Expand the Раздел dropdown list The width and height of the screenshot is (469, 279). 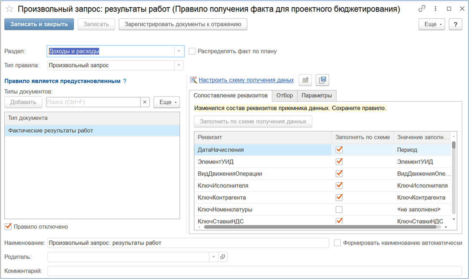tap(179, 51)
